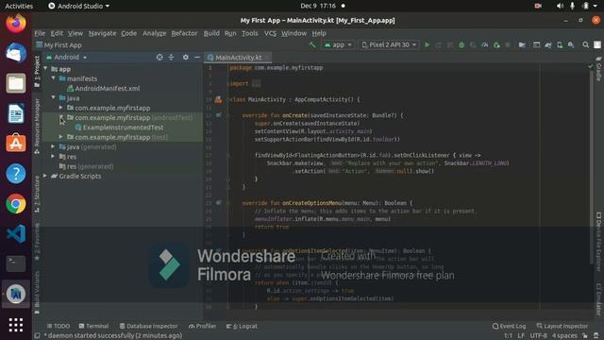
Task: Open the Event Log button
Action: (509, 326)
